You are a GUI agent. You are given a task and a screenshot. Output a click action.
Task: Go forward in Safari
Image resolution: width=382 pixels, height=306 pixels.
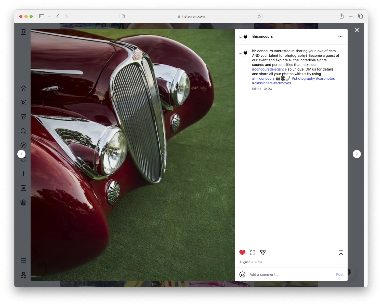click(x=67, y=16)
